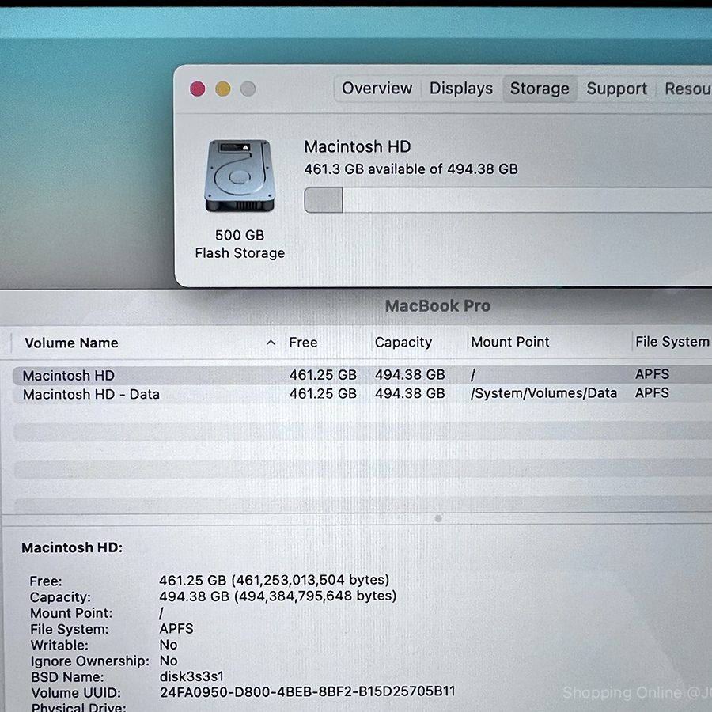Click the pane divider handle dot
Image resolution: width=712 pixels, height=712 pixels.
click(x=438, y=518)
